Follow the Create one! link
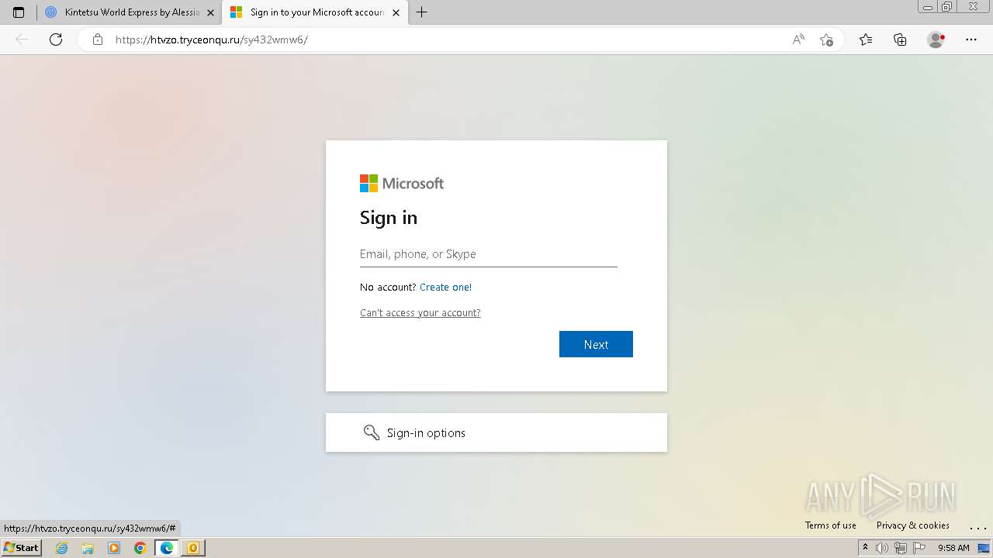This screenshot has width=993, height=558. coord(445,288)
